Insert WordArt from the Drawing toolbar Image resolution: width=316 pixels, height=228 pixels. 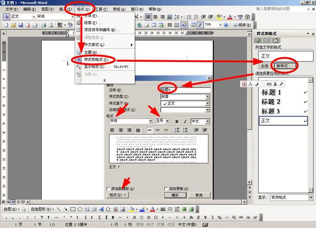[x=101, y=209]
